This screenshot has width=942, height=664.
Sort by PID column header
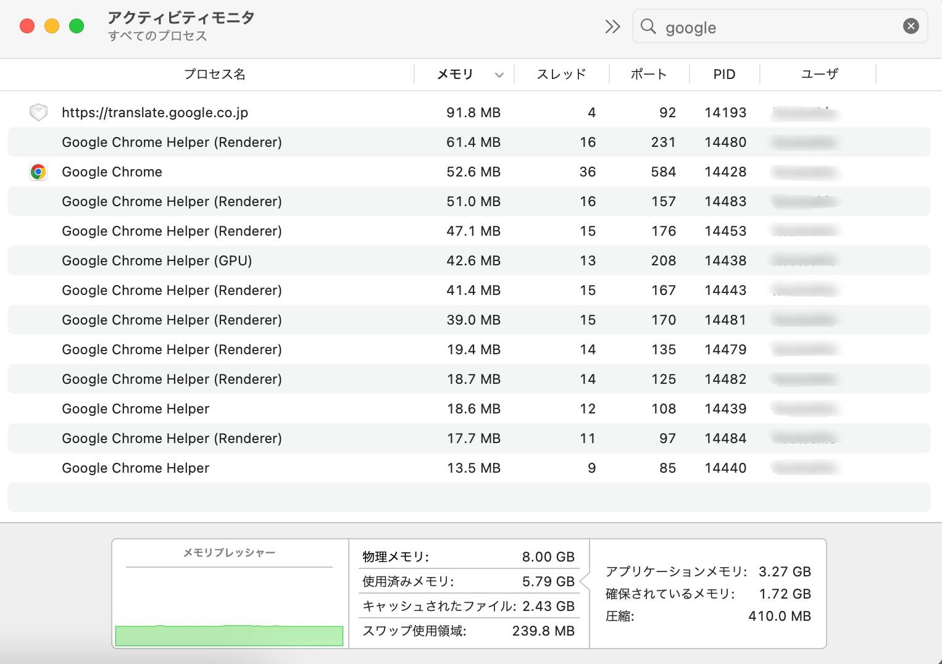coord(724,74)
